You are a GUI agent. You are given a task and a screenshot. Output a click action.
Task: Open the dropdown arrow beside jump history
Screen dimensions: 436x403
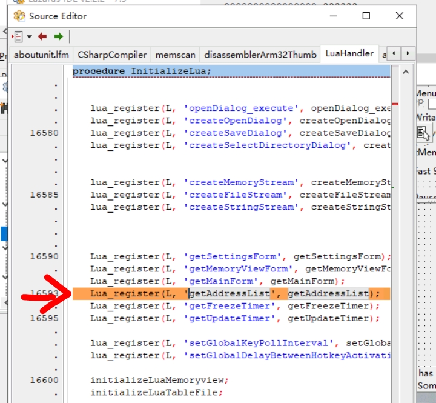coord(29,36)
